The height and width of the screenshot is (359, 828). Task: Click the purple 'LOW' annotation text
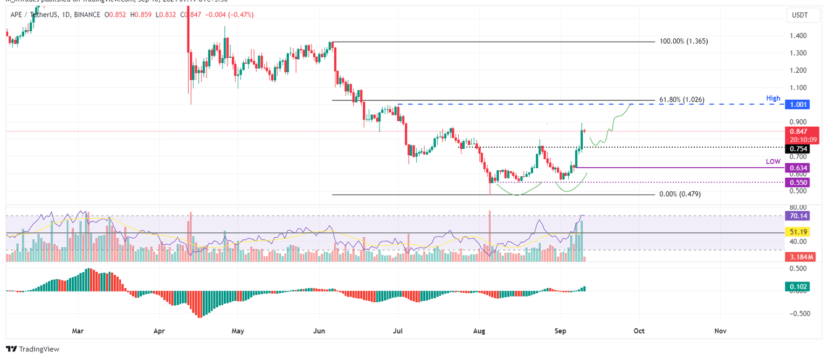(774, 162)
